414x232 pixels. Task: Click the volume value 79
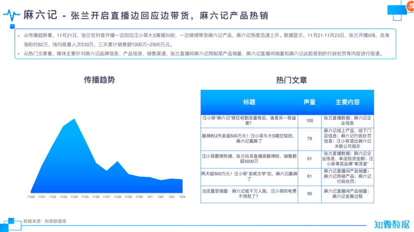(309, 139)
